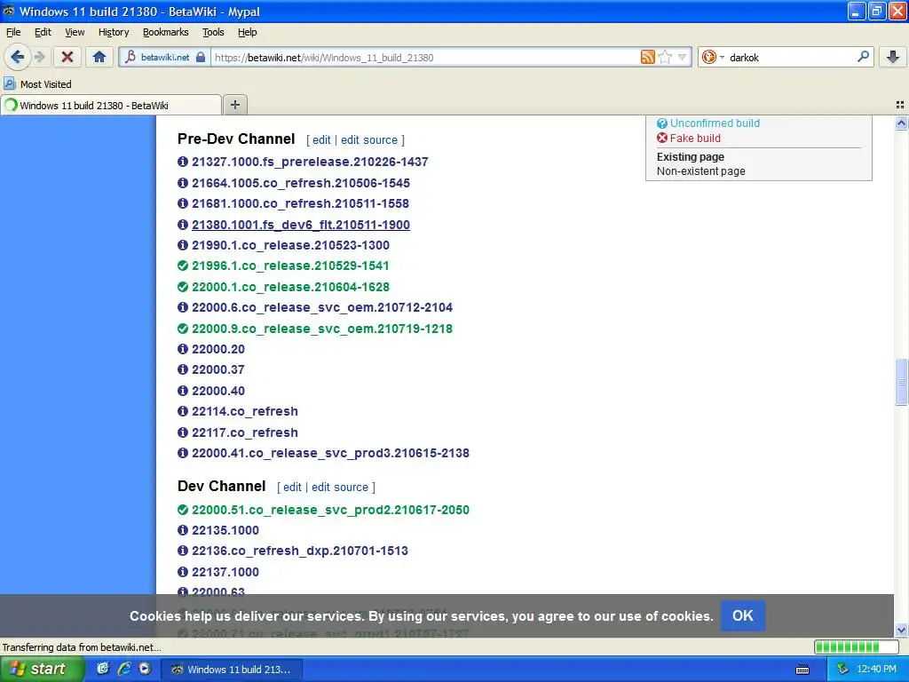Open the tab groups grid icon
The height and width of the screenshot is (682, 909).
click(x=900, y=105)
